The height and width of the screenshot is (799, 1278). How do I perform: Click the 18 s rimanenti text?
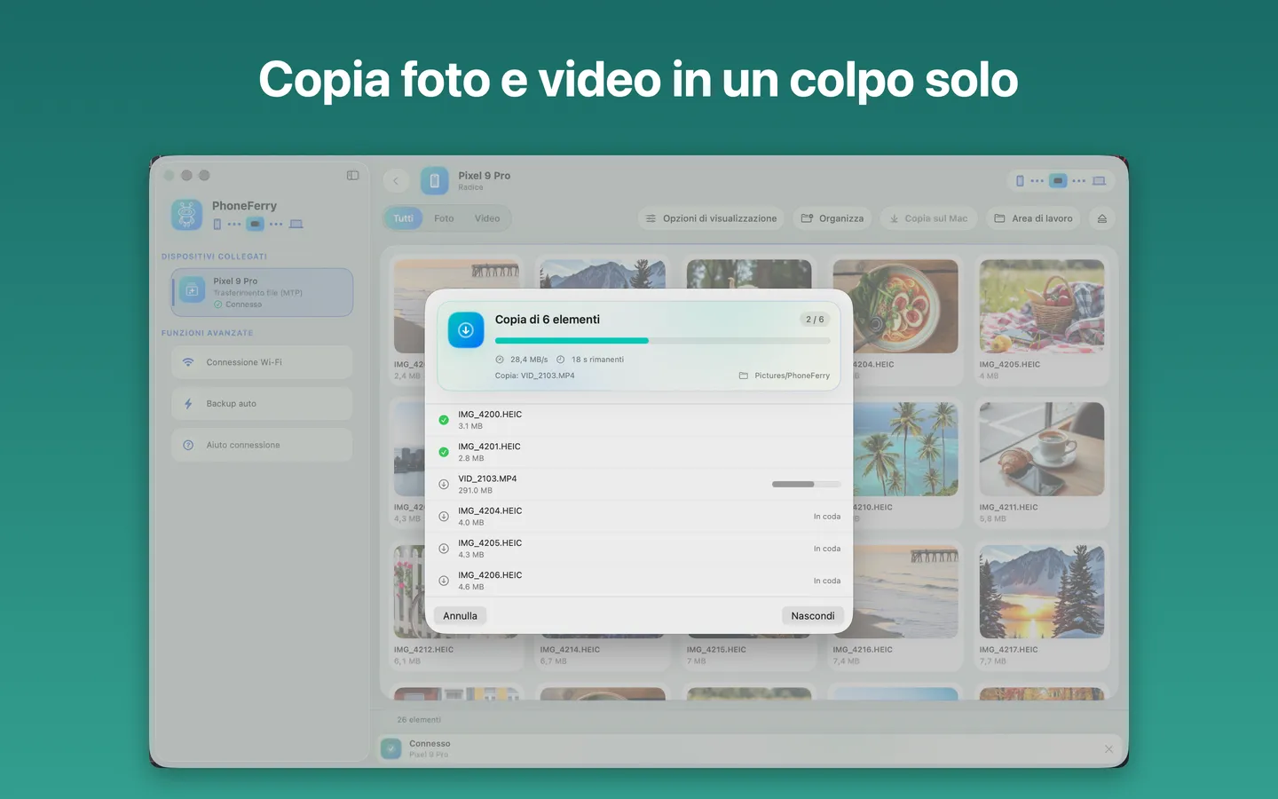[597, 360]
